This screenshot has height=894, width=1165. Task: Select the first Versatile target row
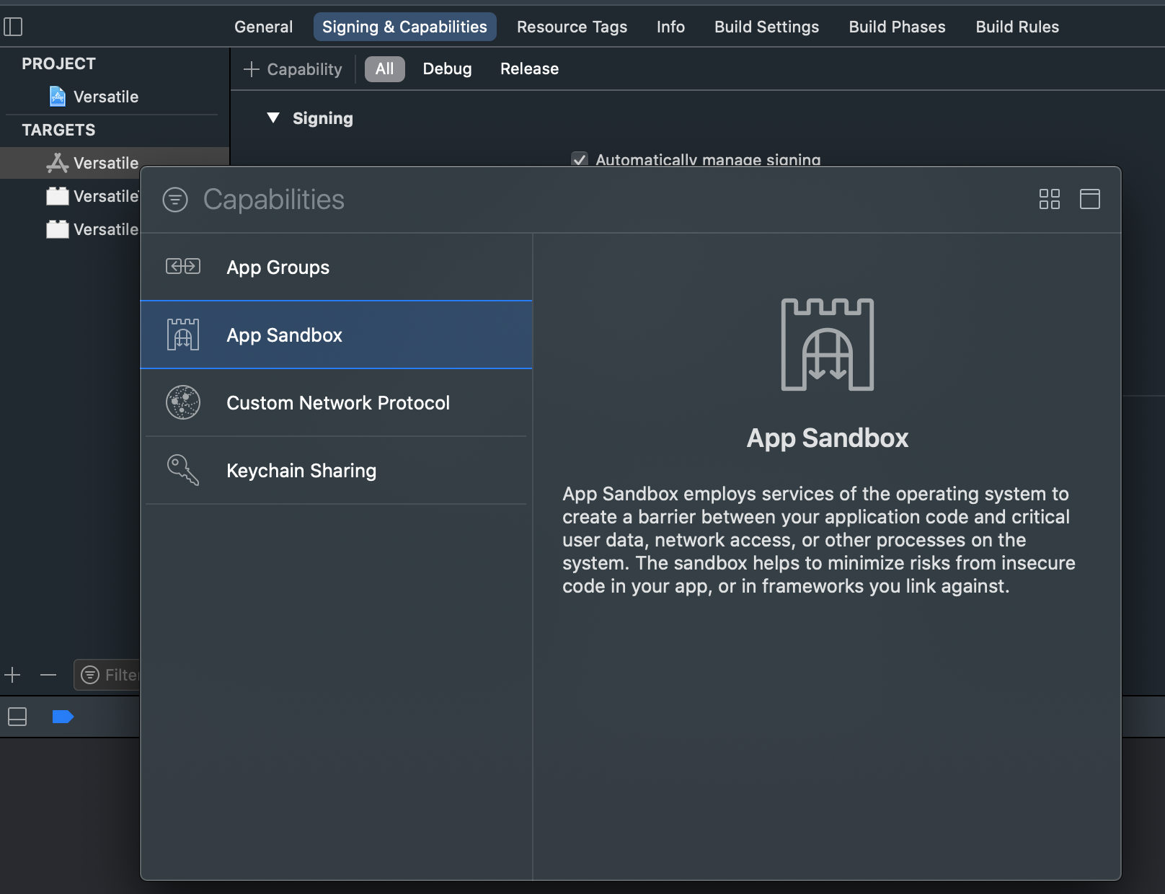click(115, 163)
